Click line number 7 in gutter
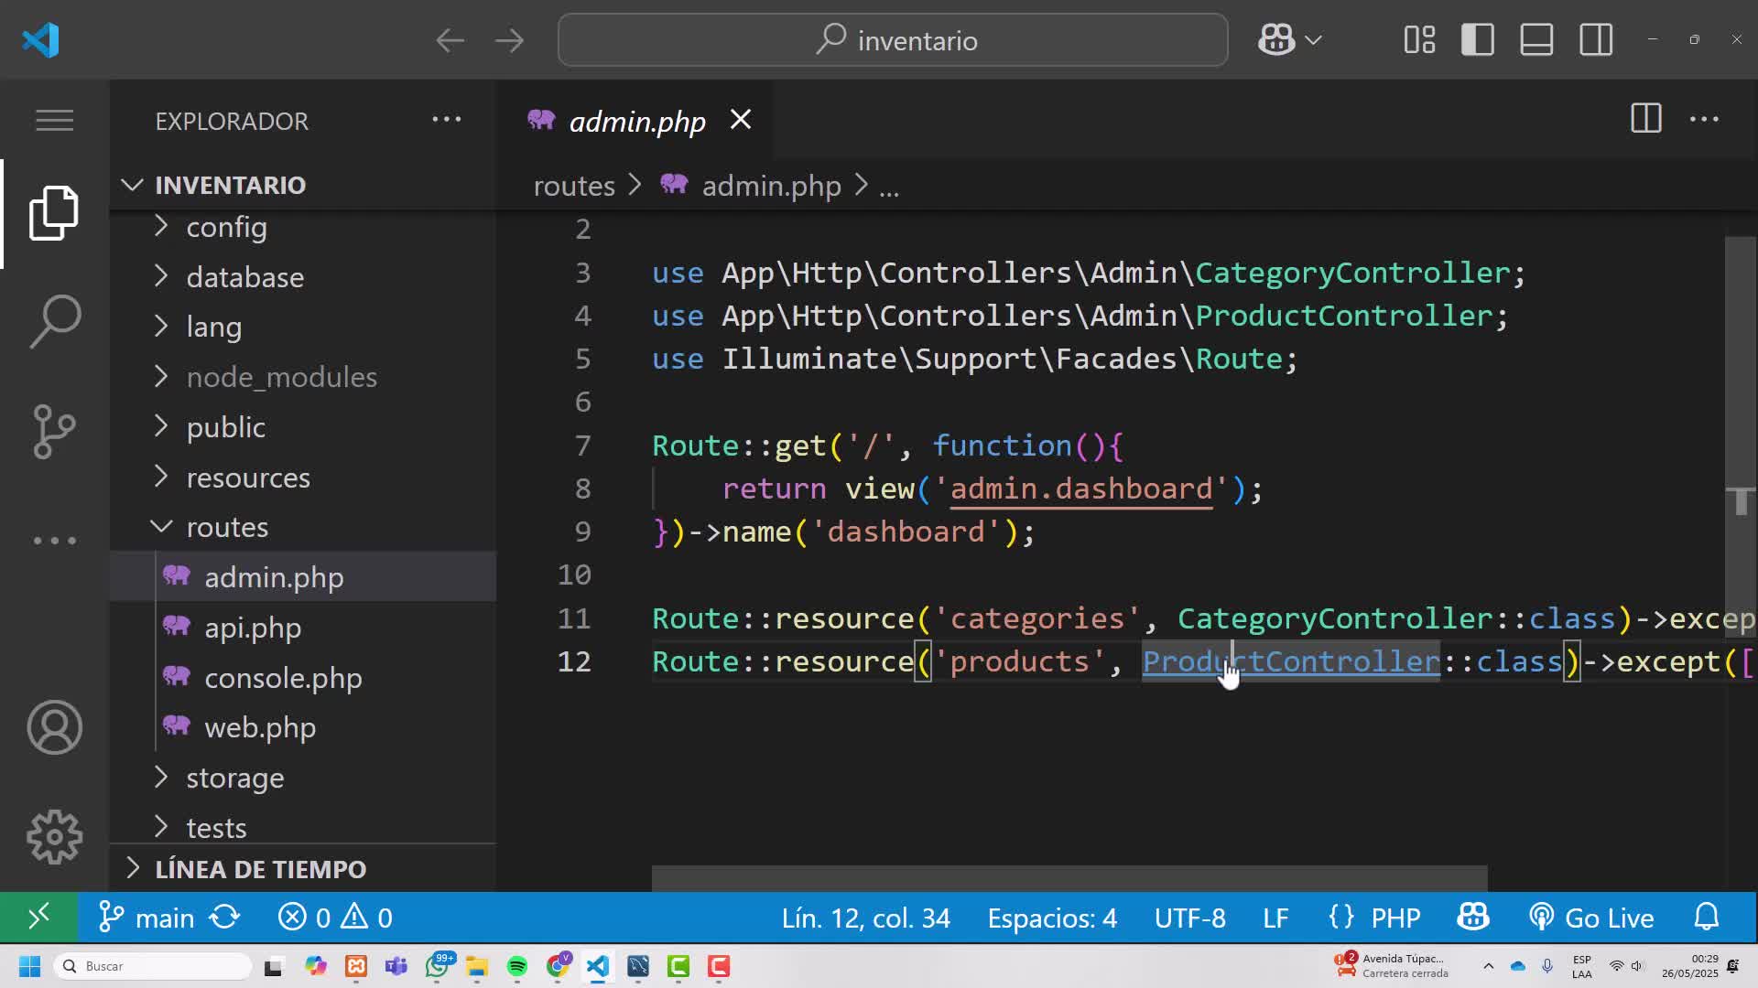1758x988 pixels. pyautogui.click(x=583, y=446)
